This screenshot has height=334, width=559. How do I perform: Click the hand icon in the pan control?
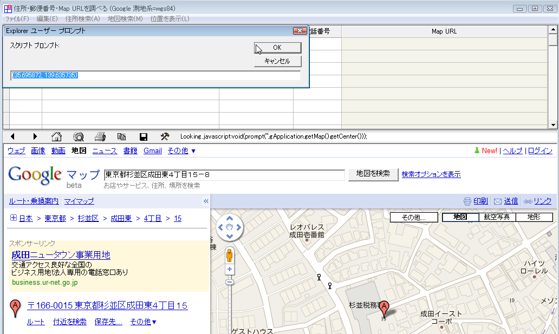coord(230,227)
